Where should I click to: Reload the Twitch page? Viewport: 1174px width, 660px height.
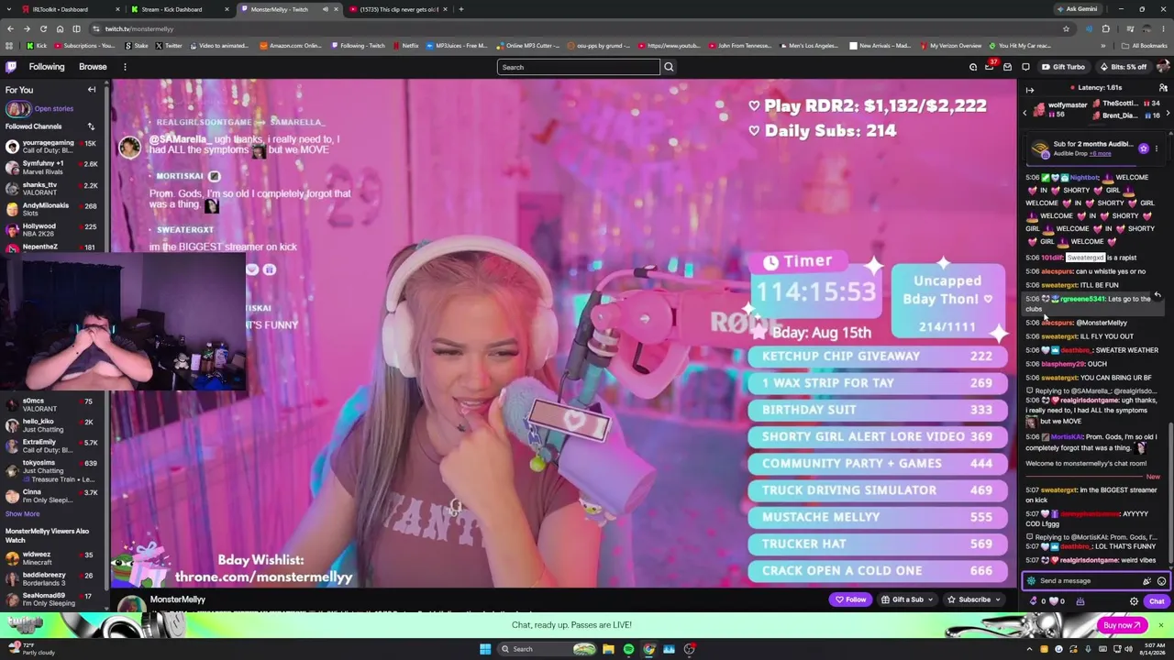click(x=43, y=28)
